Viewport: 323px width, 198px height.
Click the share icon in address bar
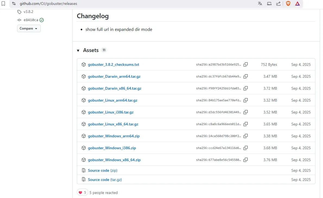tap(278, 4)
